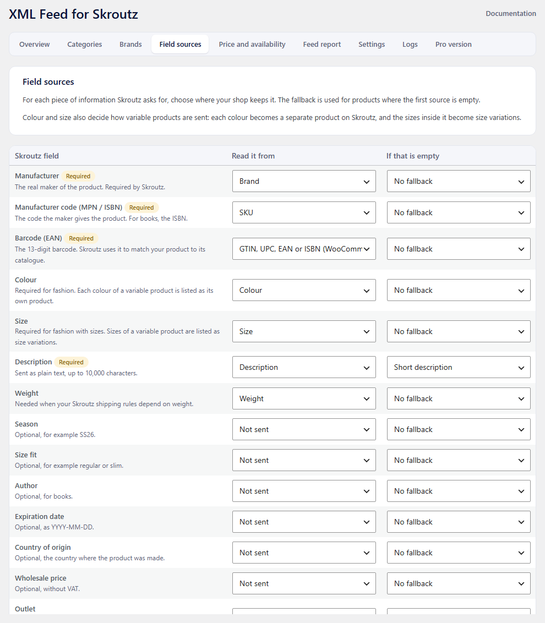Show the Logs tab
545x623 pixels.
410,44
